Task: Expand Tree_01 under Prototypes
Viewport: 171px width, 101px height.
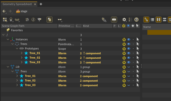Action: [x=22, y=53]
